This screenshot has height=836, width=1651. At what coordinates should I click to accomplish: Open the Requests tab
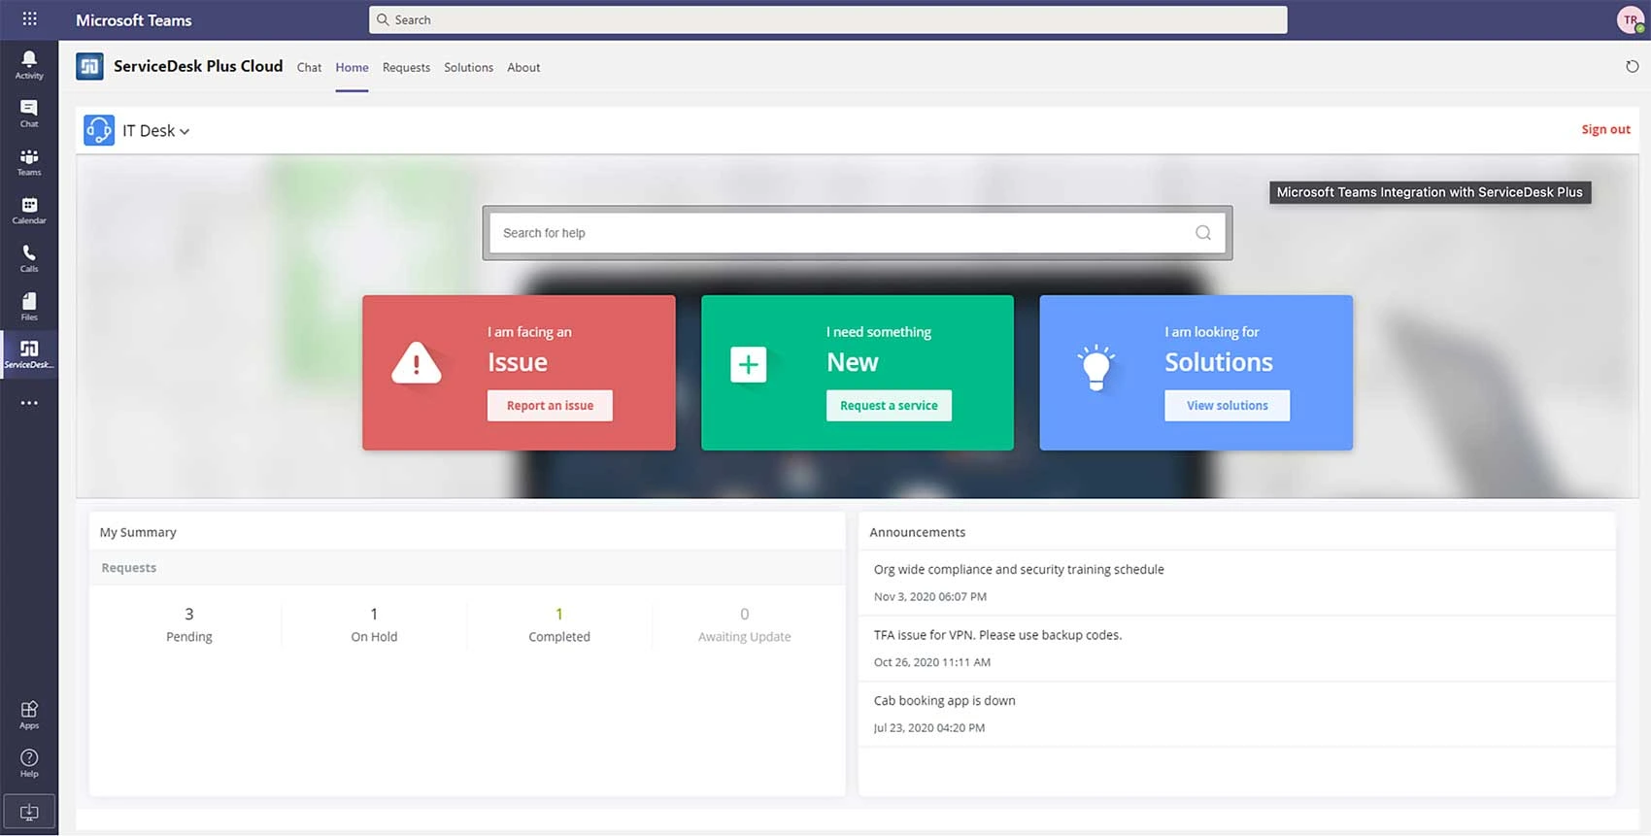pos(406,68)
